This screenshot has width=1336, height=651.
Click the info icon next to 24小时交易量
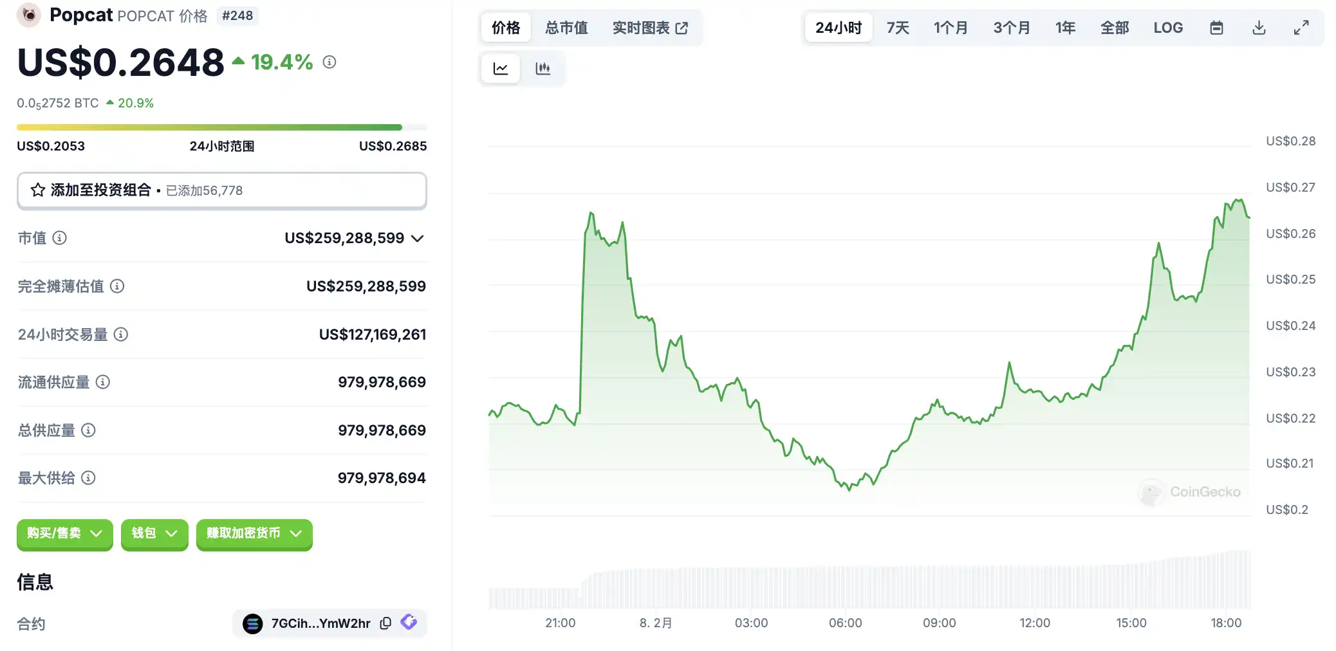(121, 335)
